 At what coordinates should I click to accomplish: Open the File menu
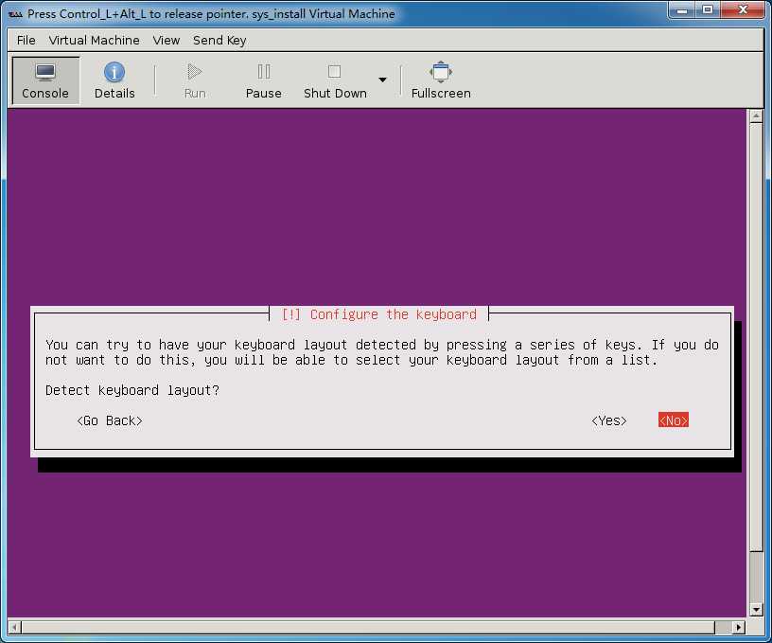[26, 41]
